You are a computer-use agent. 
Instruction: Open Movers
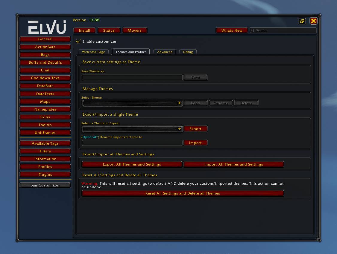pyautogui.click(x=135, y=30)
